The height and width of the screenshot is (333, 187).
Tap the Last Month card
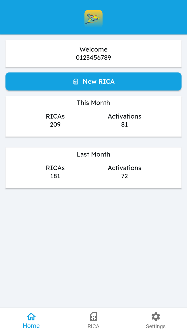click(x=93, y=168)
